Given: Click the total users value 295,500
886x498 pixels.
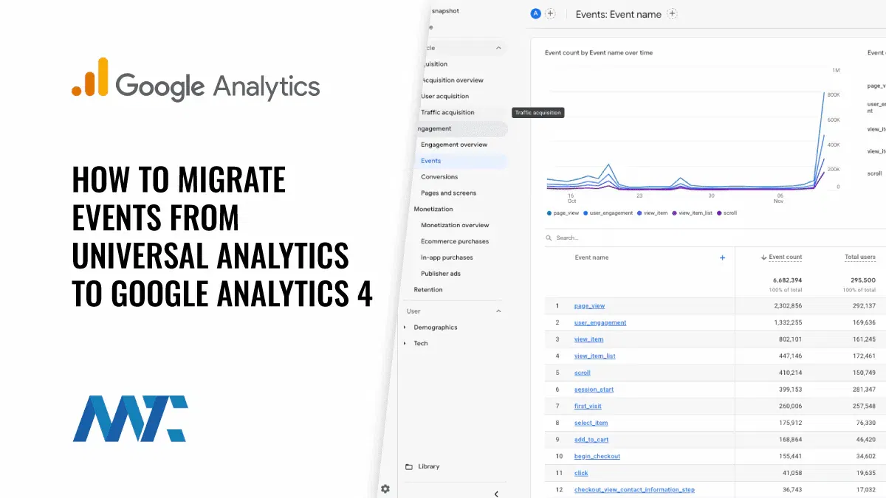Looking at the screenshot, I should click(864, 280).
